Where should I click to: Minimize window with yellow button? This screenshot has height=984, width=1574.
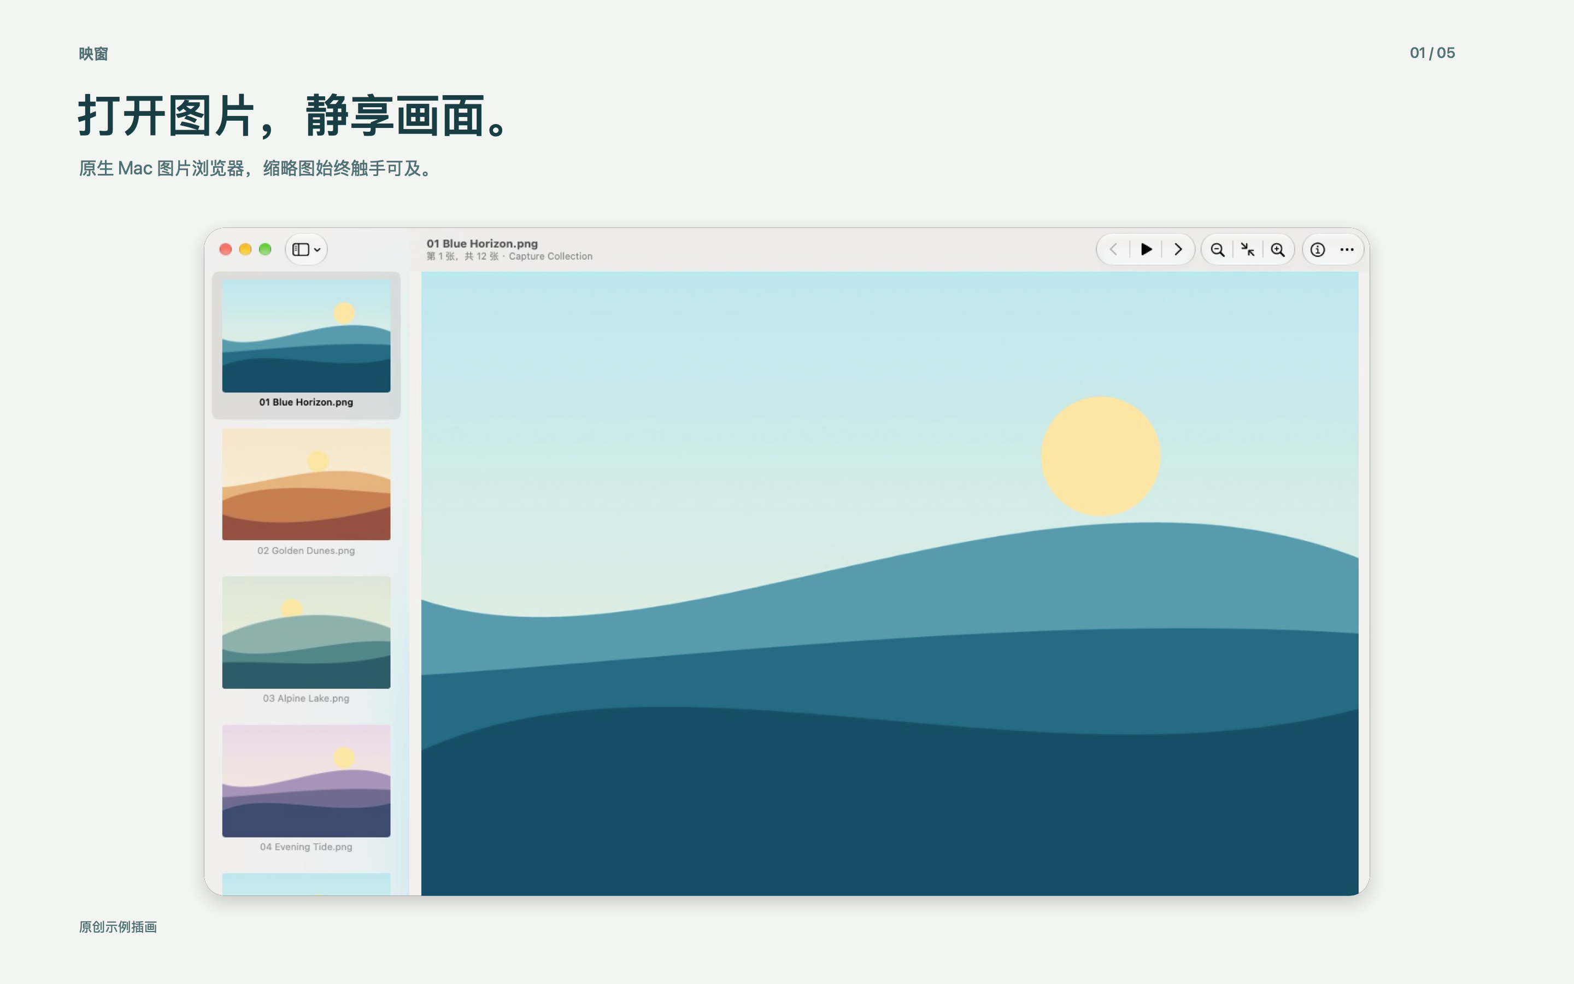click(x=245, y=250)
